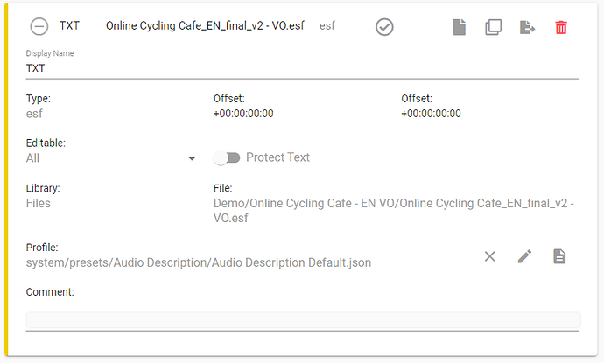The height and width of the screenshot is (363, 604).
Task: Edit the profile with pencil icon
Action: coord(524,256)
